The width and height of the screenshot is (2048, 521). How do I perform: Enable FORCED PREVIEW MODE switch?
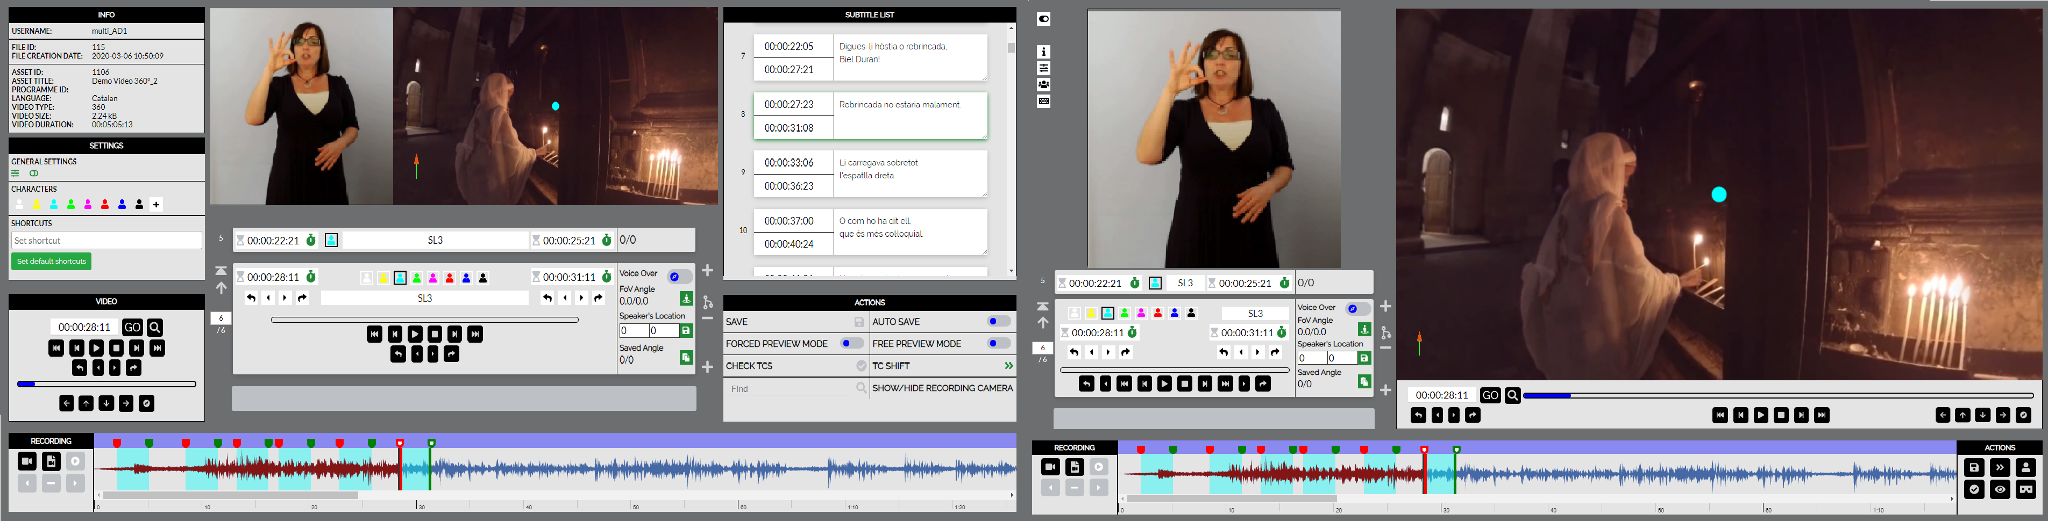[x=851, y=344]
